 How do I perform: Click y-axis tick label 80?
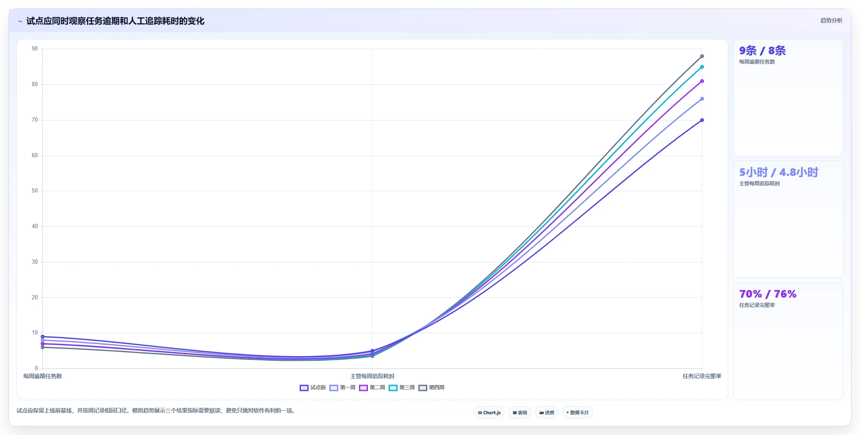pos(35,84)
